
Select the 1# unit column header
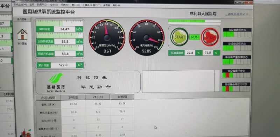[73, 98]
